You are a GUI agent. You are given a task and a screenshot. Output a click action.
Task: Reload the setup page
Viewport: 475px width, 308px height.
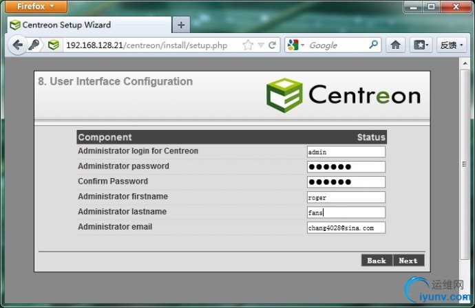coord(273,45)
